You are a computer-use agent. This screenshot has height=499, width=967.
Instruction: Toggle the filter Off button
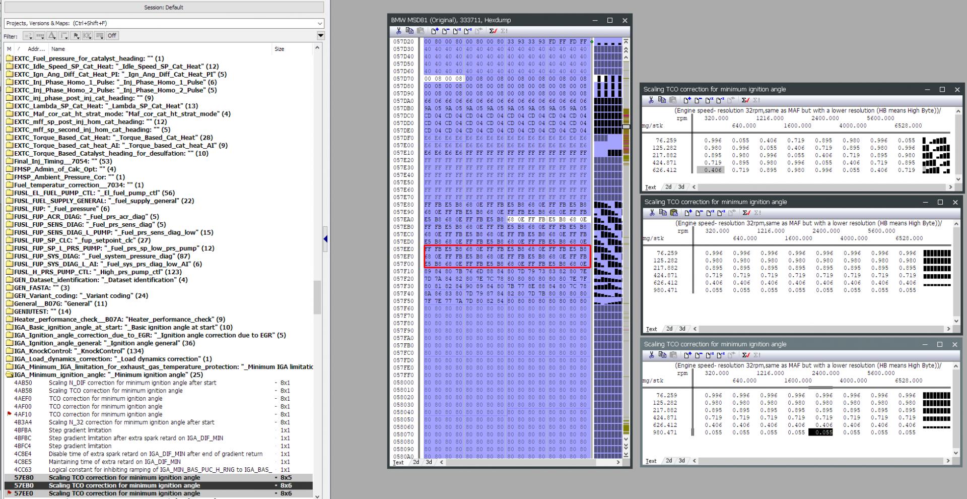click(x=112, y=36)
